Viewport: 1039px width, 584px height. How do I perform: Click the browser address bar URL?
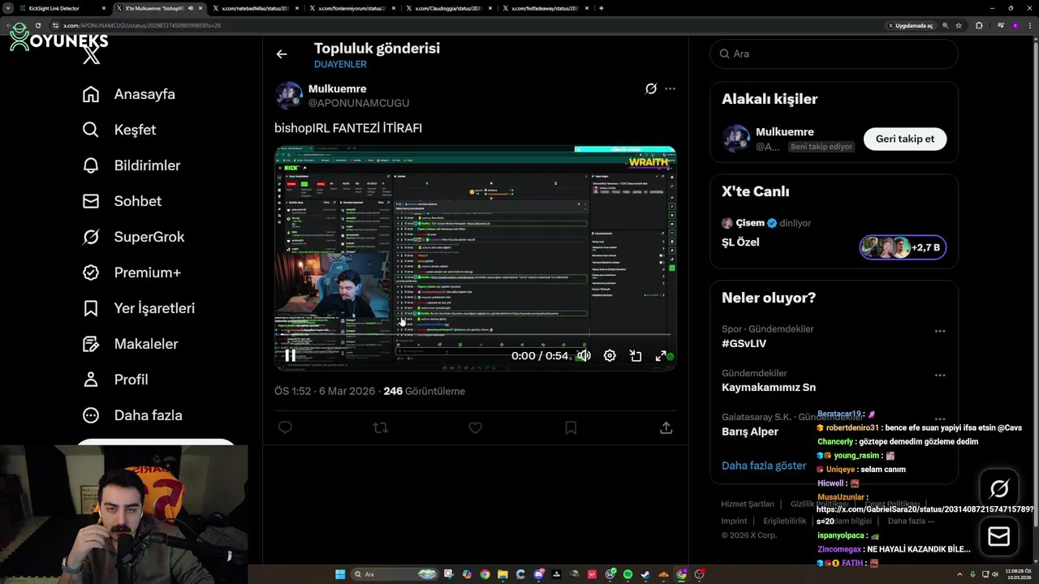(x=142, y=25)
